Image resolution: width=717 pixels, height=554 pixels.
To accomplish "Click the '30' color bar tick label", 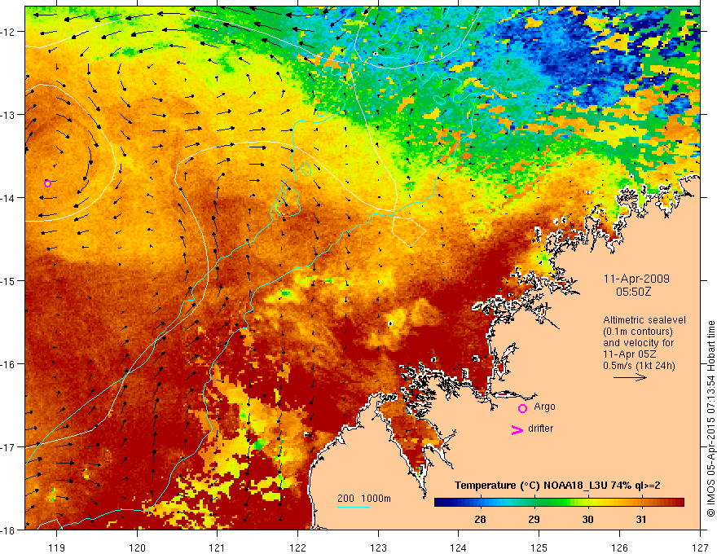I will [x=587, y=519].
